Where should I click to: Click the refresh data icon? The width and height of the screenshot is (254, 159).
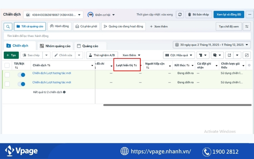point(180,15)
